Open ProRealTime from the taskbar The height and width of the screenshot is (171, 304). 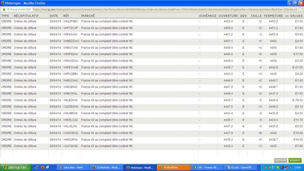[173, 167]
